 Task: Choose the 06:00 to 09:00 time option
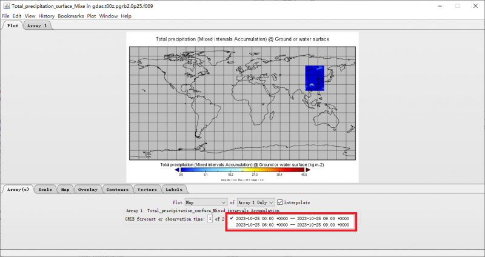[x=292, y=225]
